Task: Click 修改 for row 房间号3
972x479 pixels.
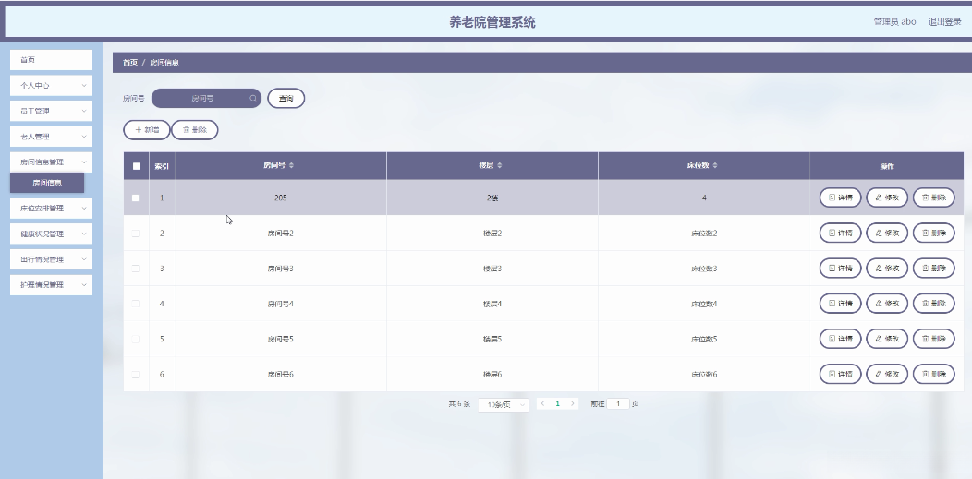Action: (887, 269)
